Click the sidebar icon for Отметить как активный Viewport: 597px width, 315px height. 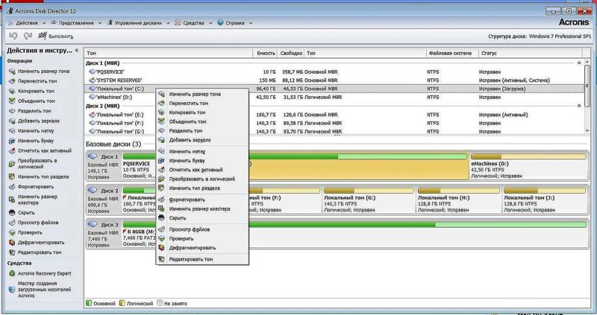click(x=12, y=150)
